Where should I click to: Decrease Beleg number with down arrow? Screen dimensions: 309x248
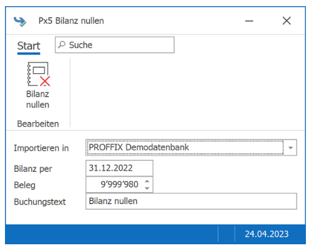click(147, 188)
